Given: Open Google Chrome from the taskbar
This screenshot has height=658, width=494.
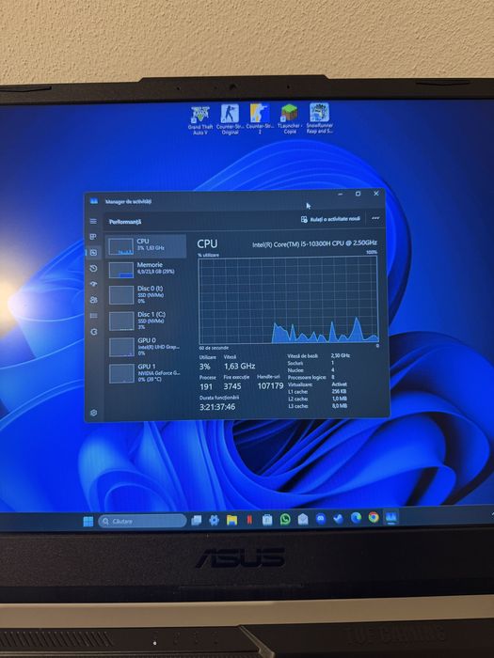Looking at the screenshot, I should [374, 518].
